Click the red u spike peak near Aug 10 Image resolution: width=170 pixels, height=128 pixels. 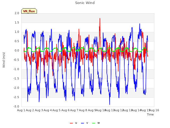click(100, 18)
